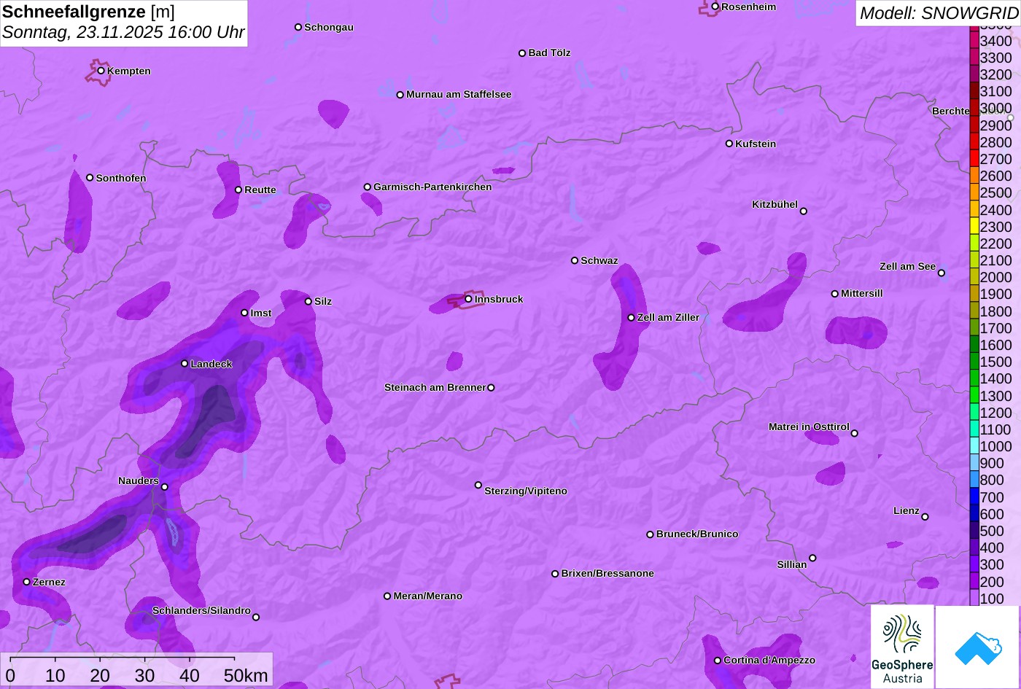Click the Imst marker dot
Viewport: 1021px width, 689px height.
tap(244, 313)
